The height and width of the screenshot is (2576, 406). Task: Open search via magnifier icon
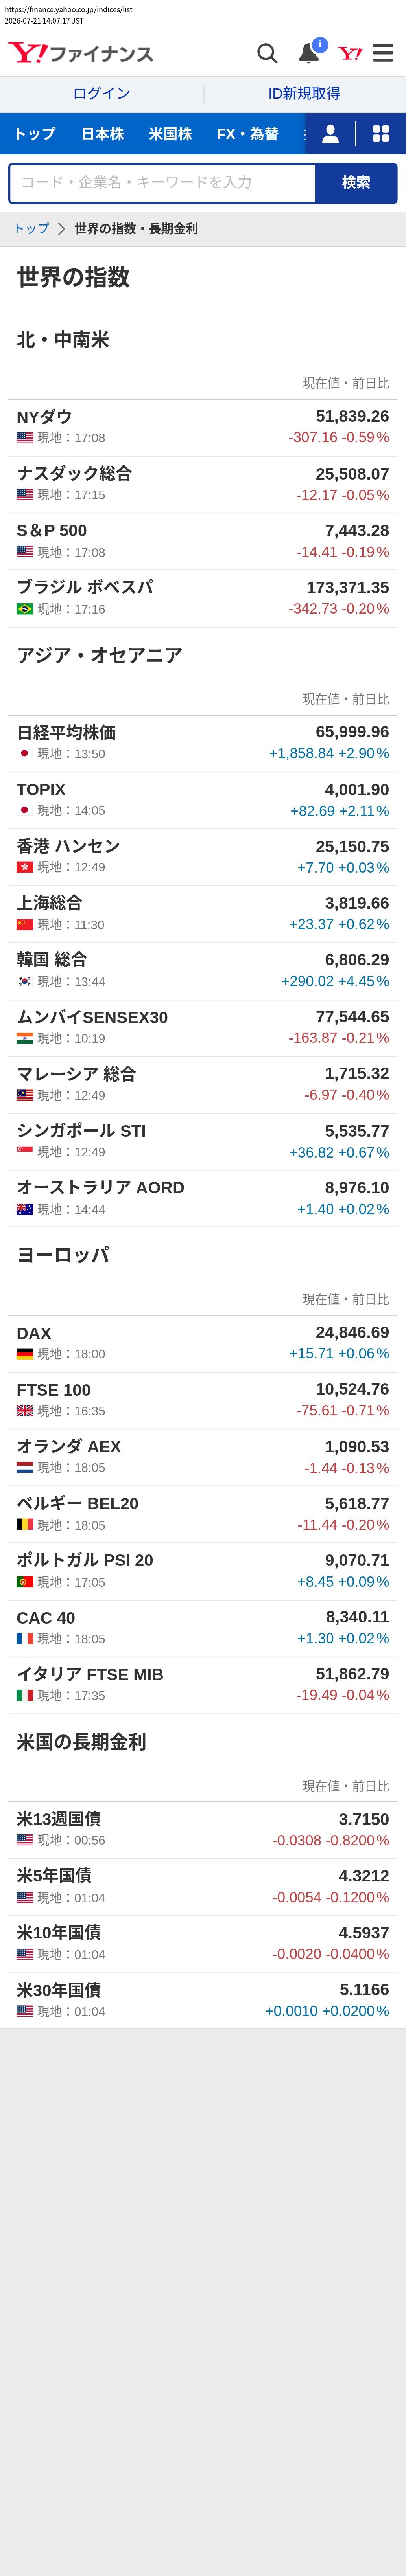tap(267, 53)
